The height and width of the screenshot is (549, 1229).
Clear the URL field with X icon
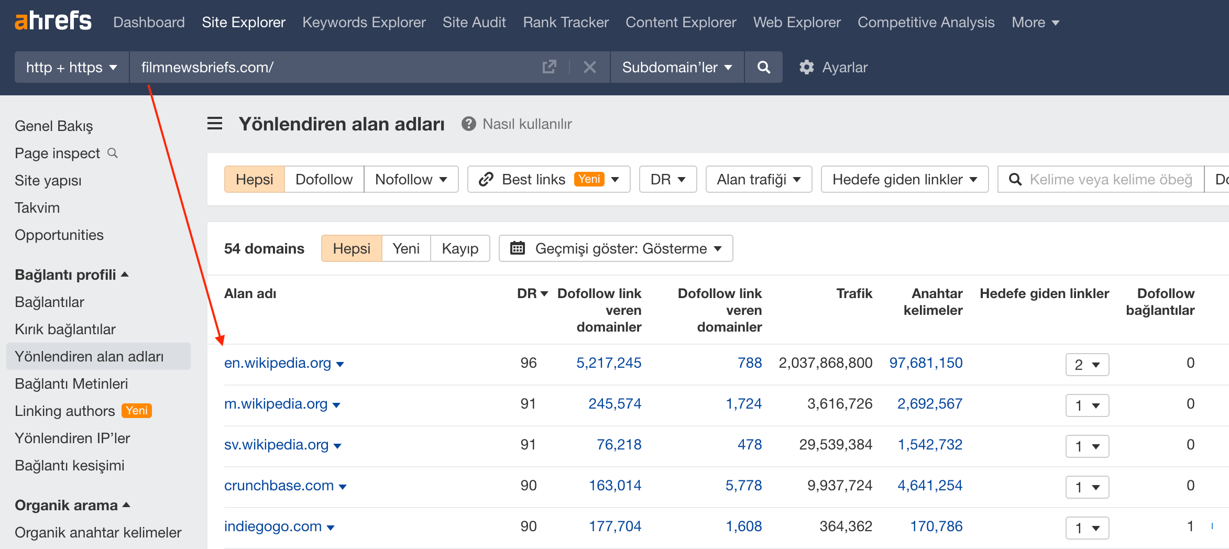click(x=590, y=67)
